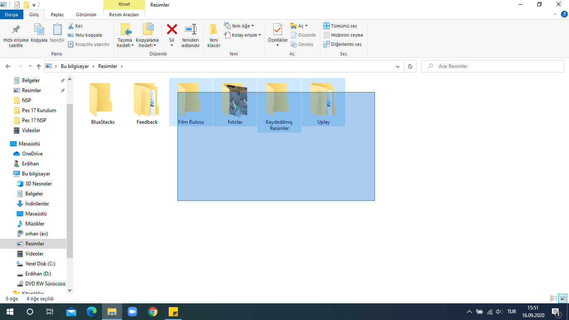The image size is (569, 320).
Task: Switch to details view layout
Action: click(x=554, y=298)
